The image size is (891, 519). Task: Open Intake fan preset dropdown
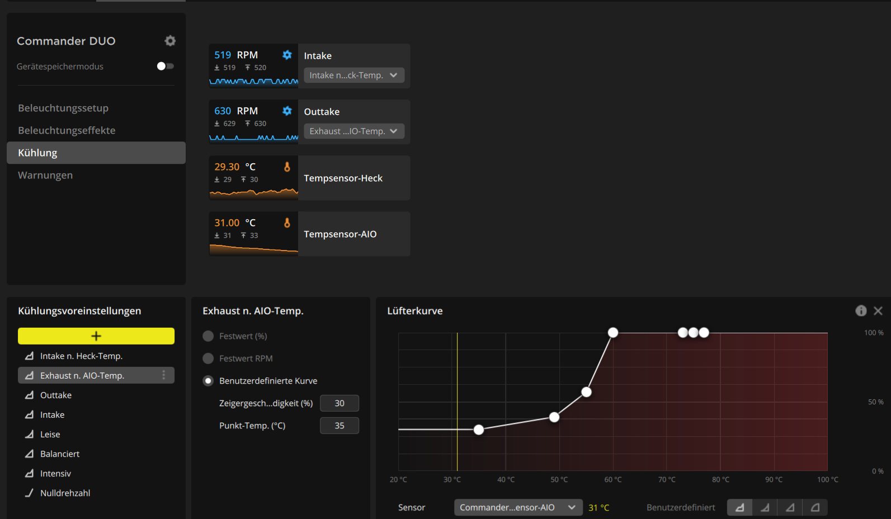[354, 75]
